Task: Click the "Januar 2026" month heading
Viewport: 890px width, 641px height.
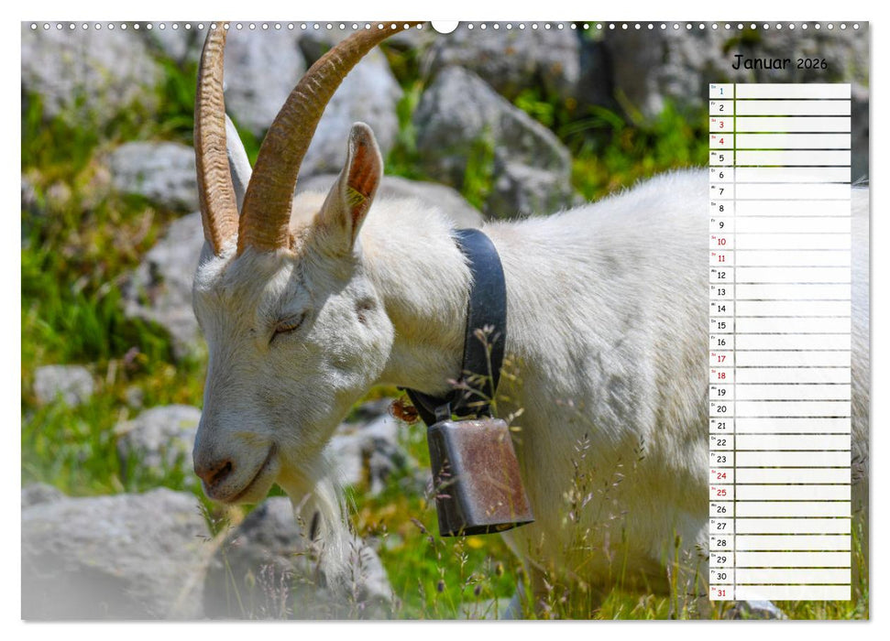Action: click(777, 62)
